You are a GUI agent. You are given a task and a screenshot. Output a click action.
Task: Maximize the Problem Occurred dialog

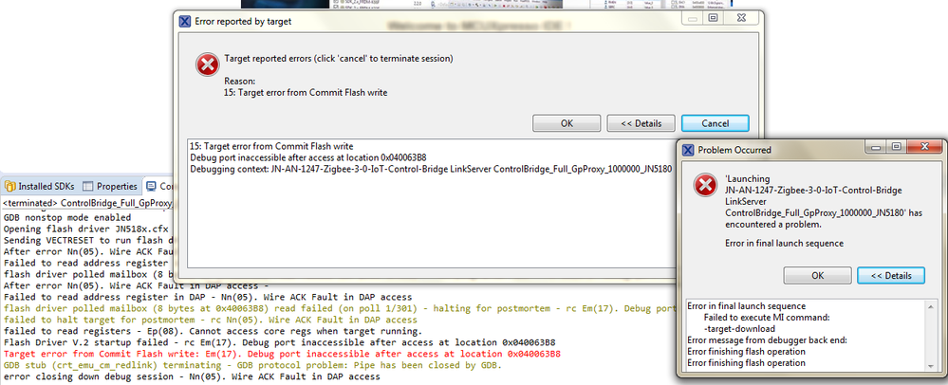[x=897, y=146]
